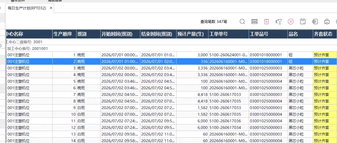
Task: Click the 品名 column header
Action: [x=300, y=34]
